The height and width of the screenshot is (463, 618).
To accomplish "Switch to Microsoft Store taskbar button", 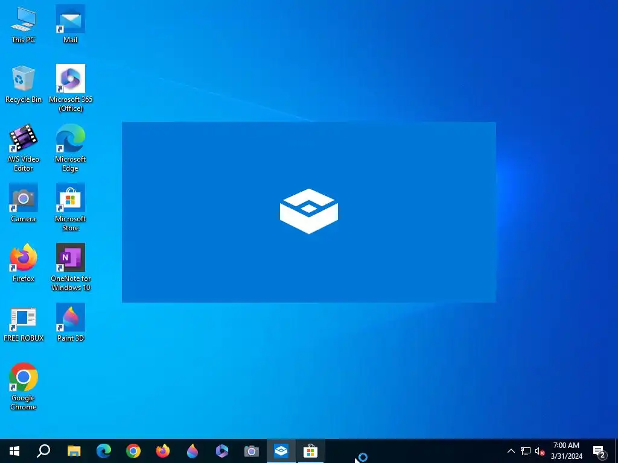I will pos(311,451).
